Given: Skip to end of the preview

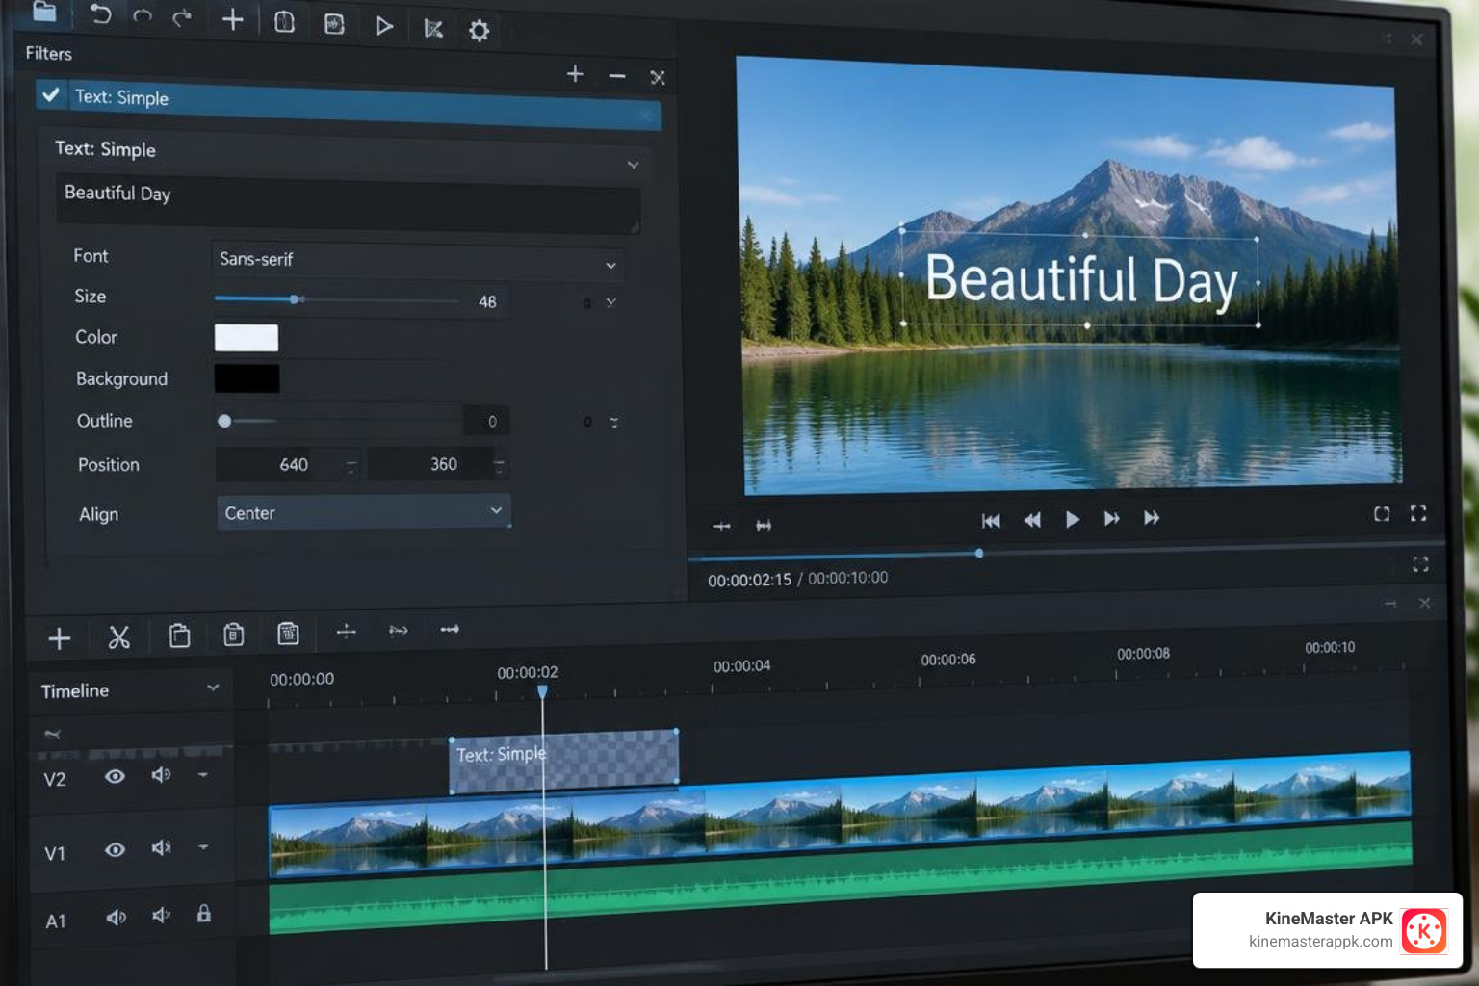Looking at the screenshot, I should click(x=1152, y=518).
